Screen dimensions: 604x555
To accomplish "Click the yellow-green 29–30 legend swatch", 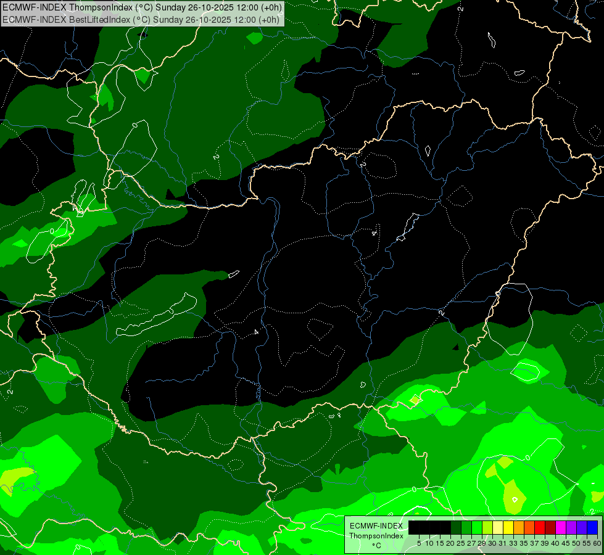I will click(x=487, y=527).
